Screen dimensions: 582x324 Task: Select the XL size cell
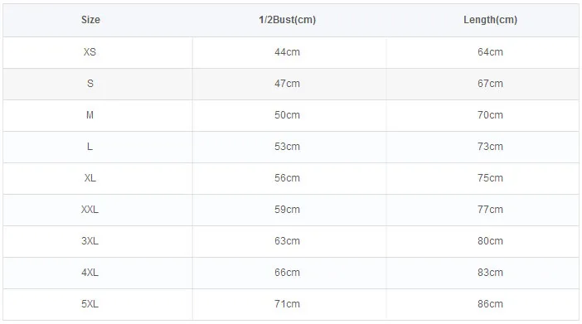[x=90, y=178]
